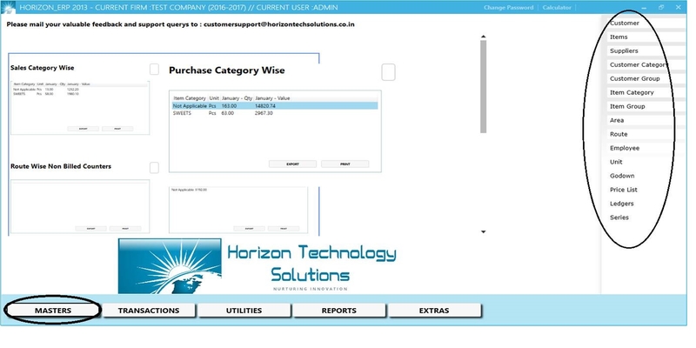Click EXPORT in Sales Category Wise panel
Screen dimensions: 696x348
(83, 129)
